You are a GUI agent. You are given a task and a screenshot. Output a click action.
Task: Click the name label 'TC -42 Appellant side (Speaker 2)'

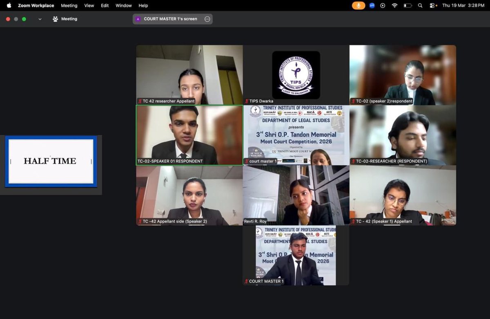click(175, 221)
